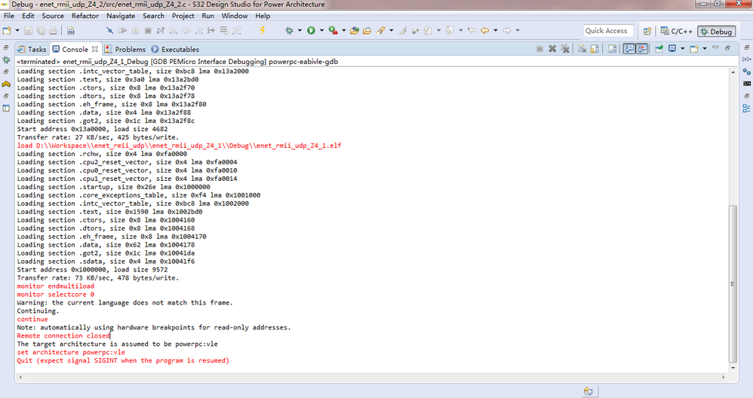Toggle console Scroll Lock icon
Image resolution: width=753 pixels, height=398 pixels.
coord(595,49)
